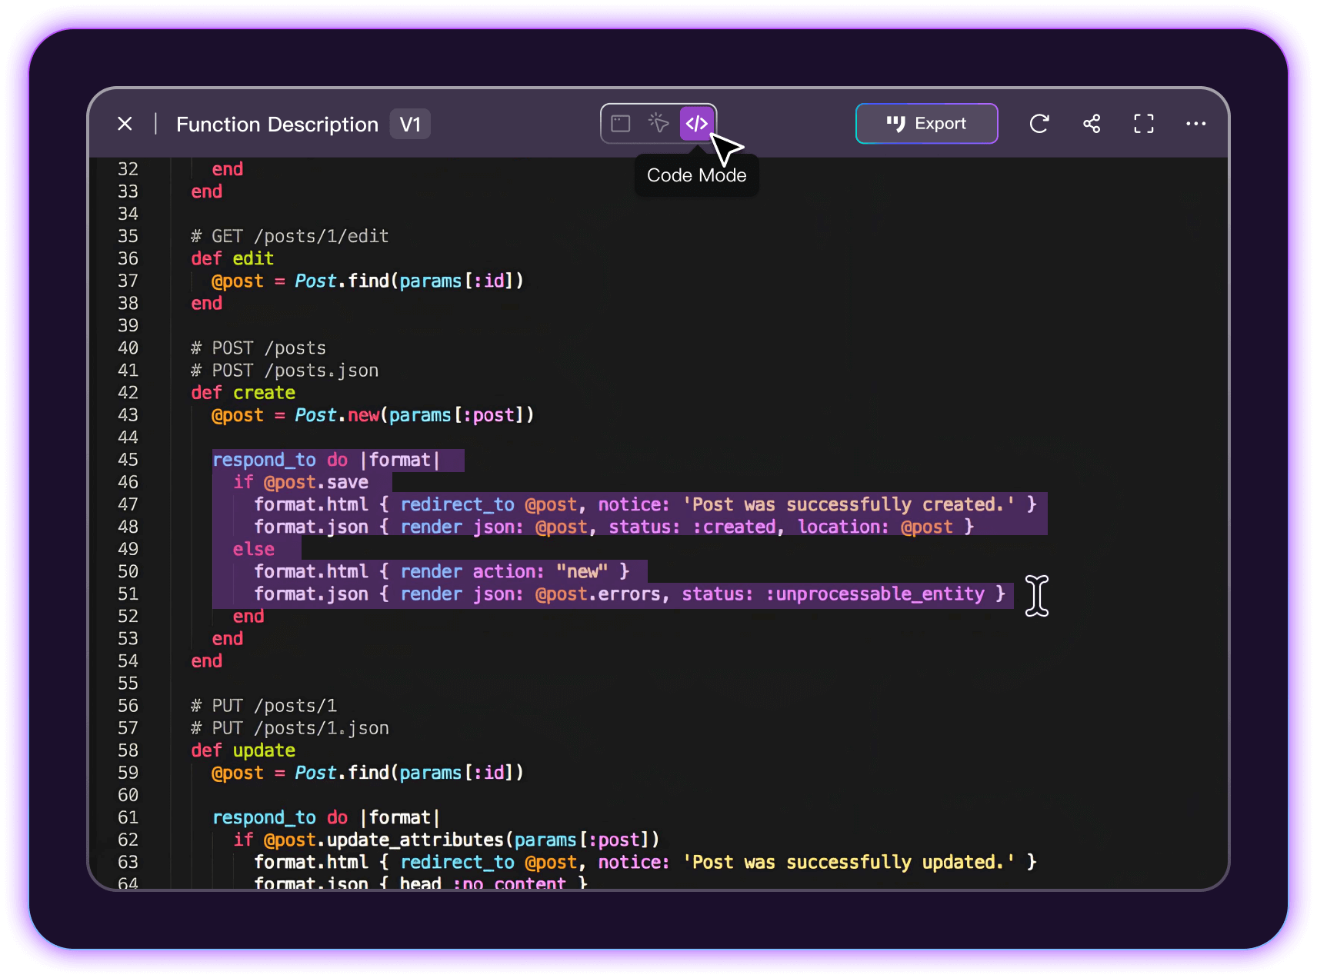
Task: Switch to the preview window mode
Action: coord(621,124)
